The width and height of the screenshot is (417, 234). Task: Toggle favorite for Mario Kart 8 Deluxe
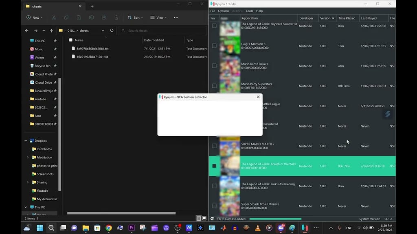click(x=214, y=66)
